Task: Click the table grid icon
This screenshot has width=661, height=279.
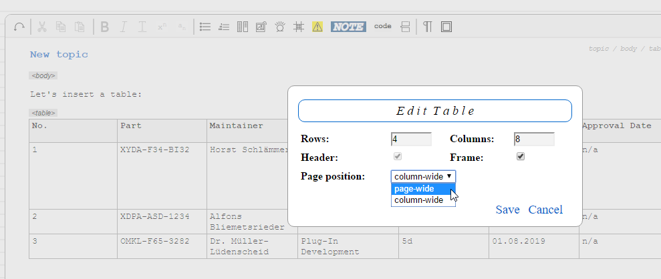Action: pyautogui.click(x=299, y=27)
